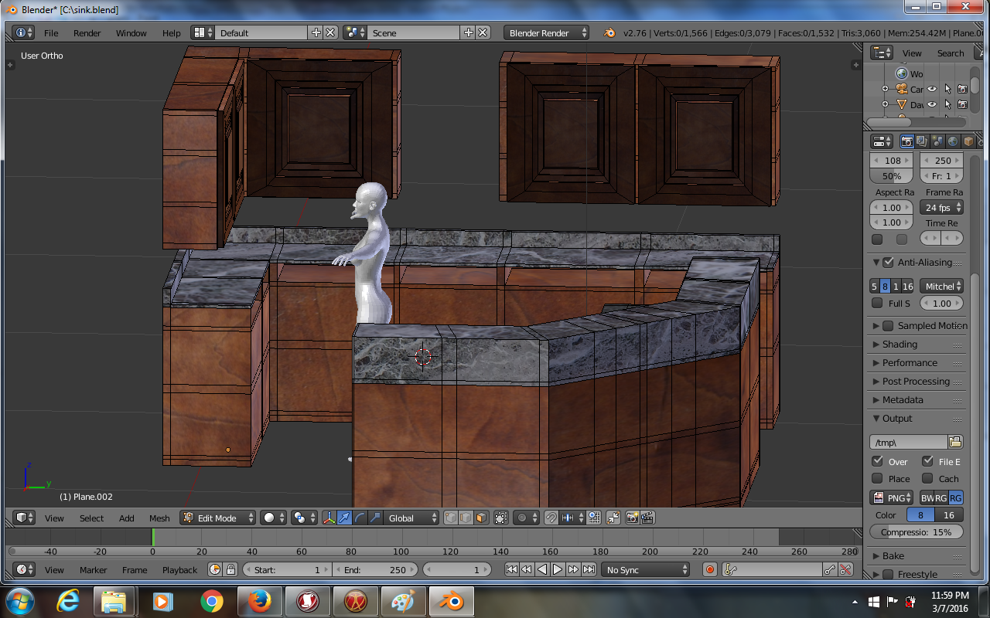Switch to vertex select mode
The height and width of the screenshot is (618, 990).
point(451,518)
